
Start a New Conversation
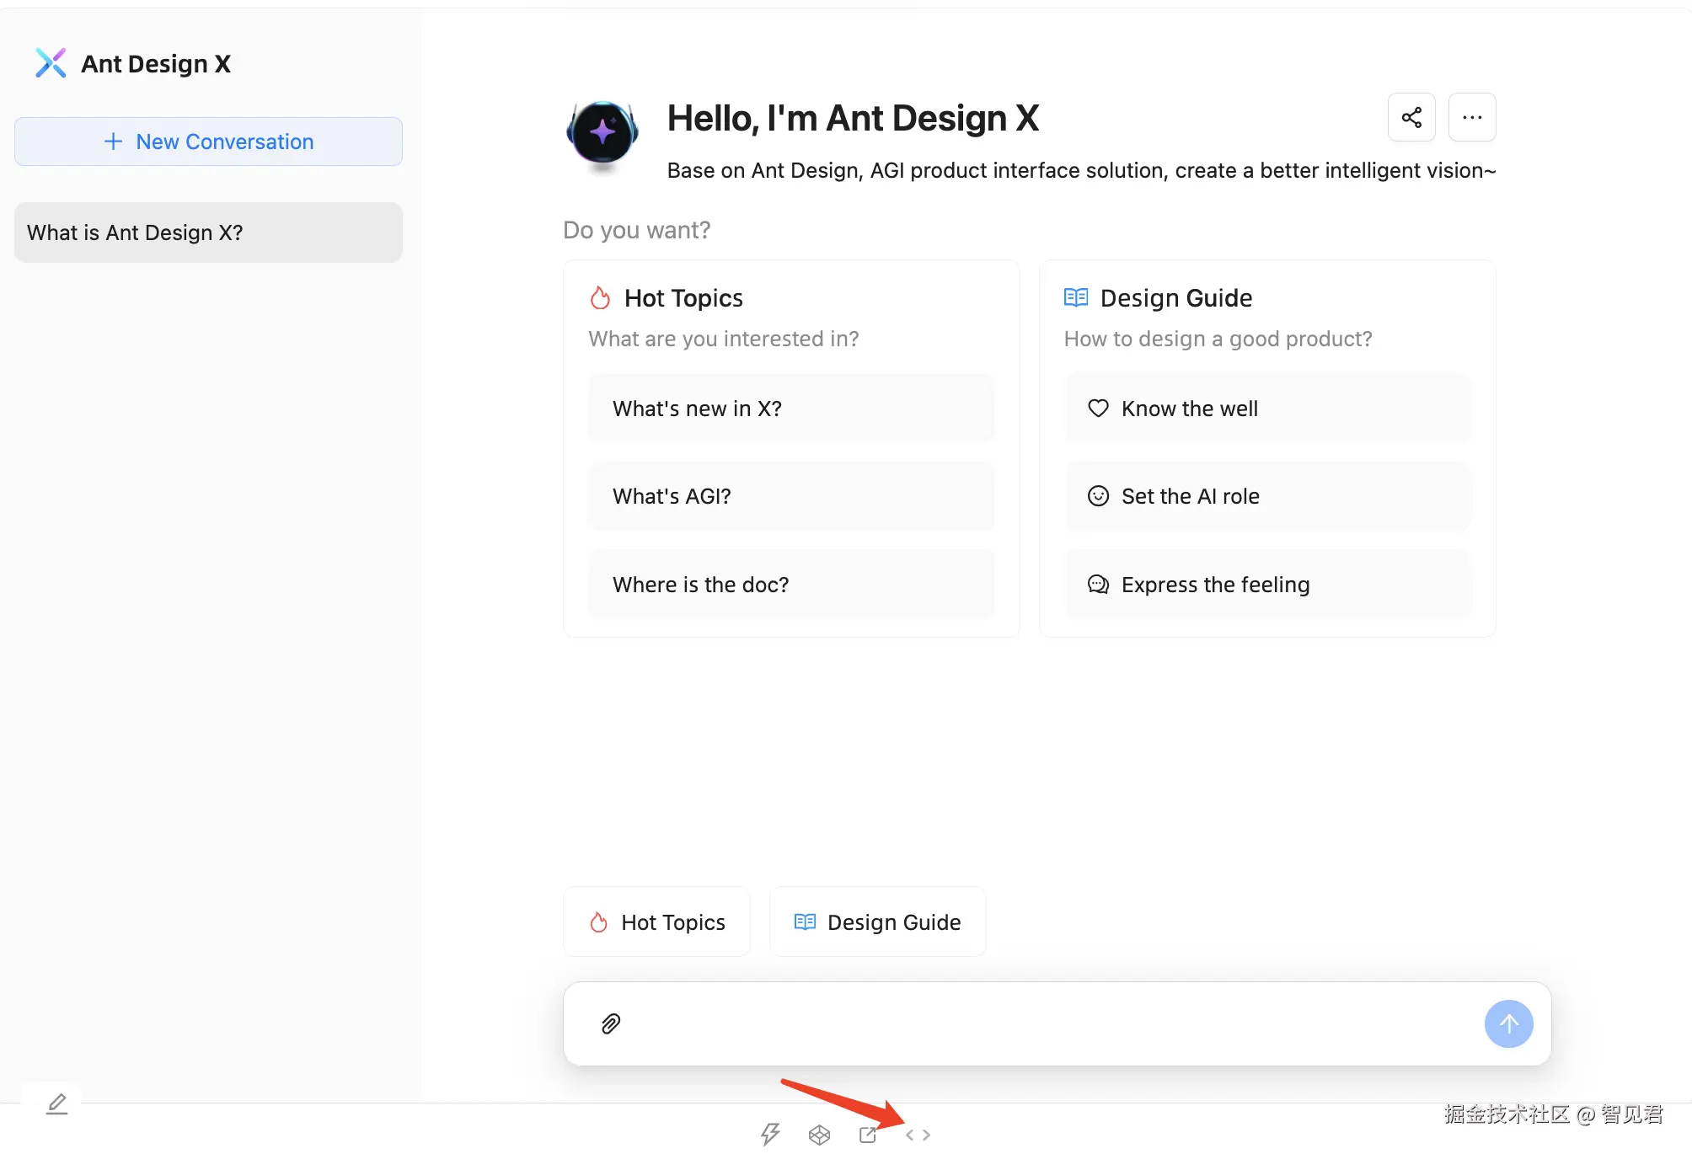tap(208, 142)
